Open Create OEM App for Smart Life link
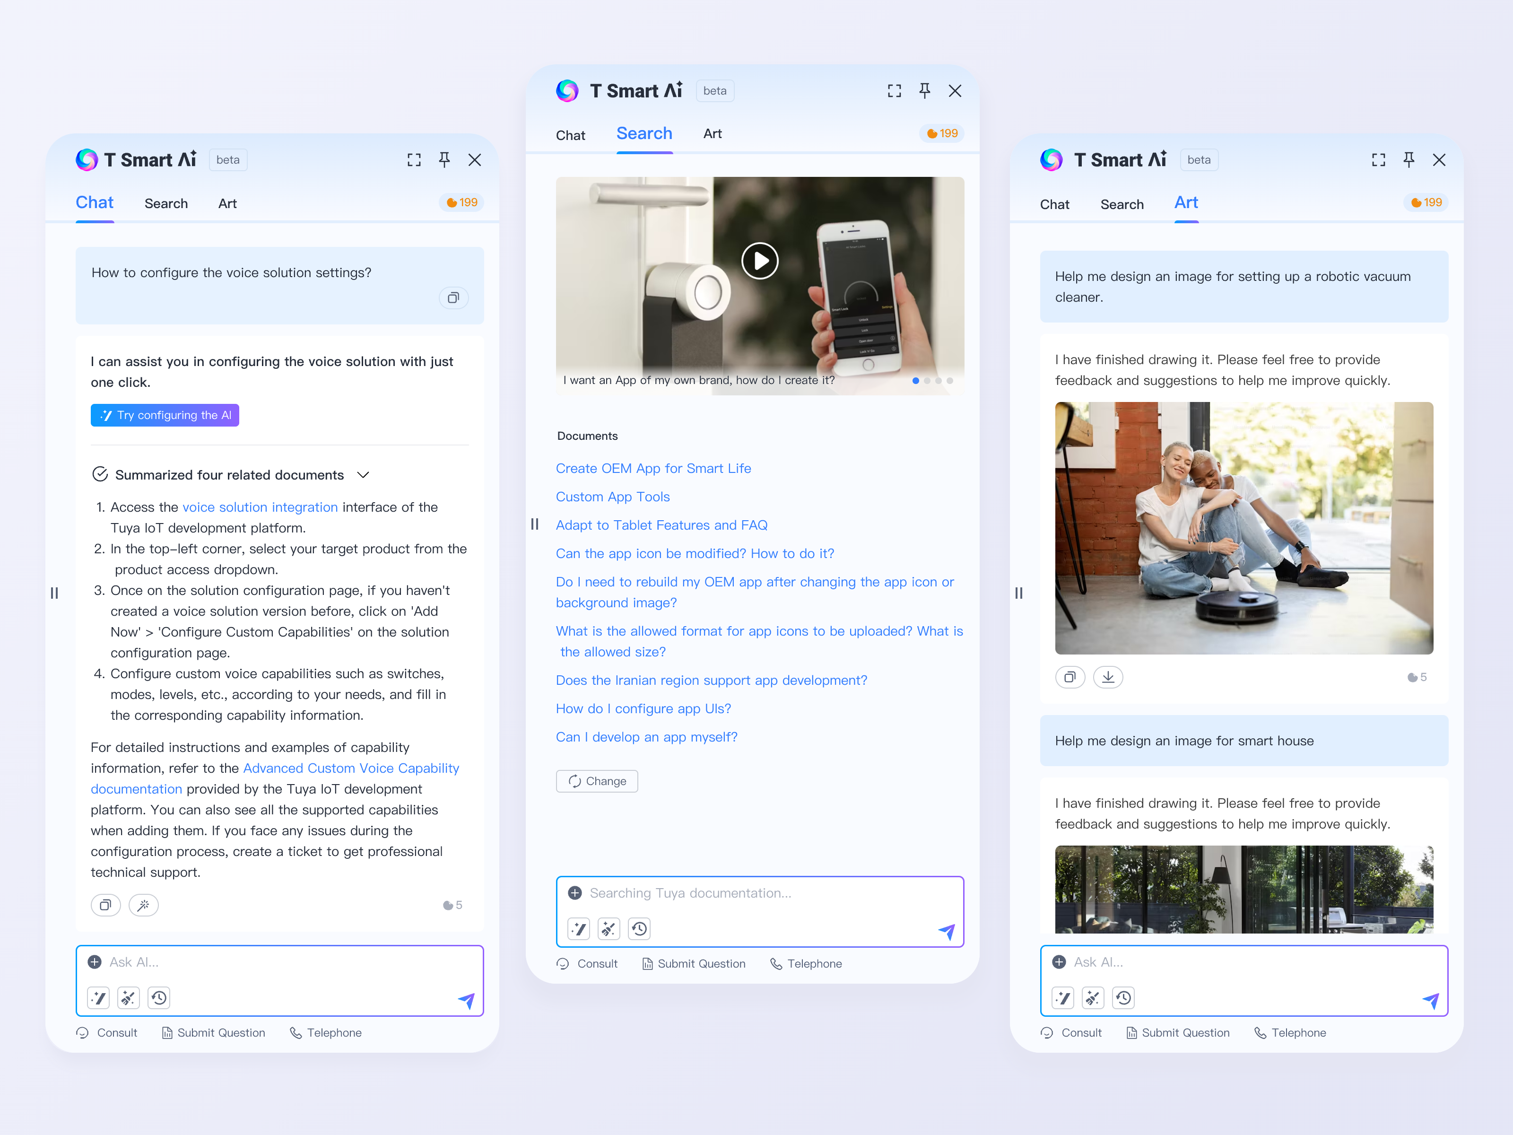Image resolution: width=1513 pixels, height=1135 pixels. pyautogui.click(x=653, y=468)
